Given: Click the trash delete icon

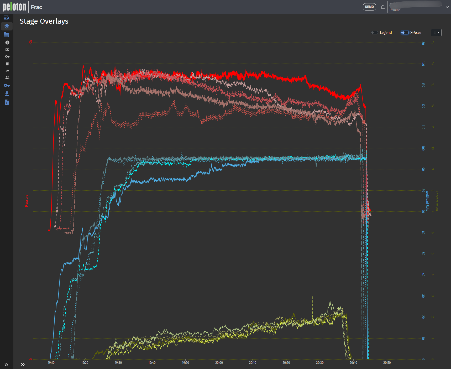Looking at the screenshot, I should [x=7, y=64].
